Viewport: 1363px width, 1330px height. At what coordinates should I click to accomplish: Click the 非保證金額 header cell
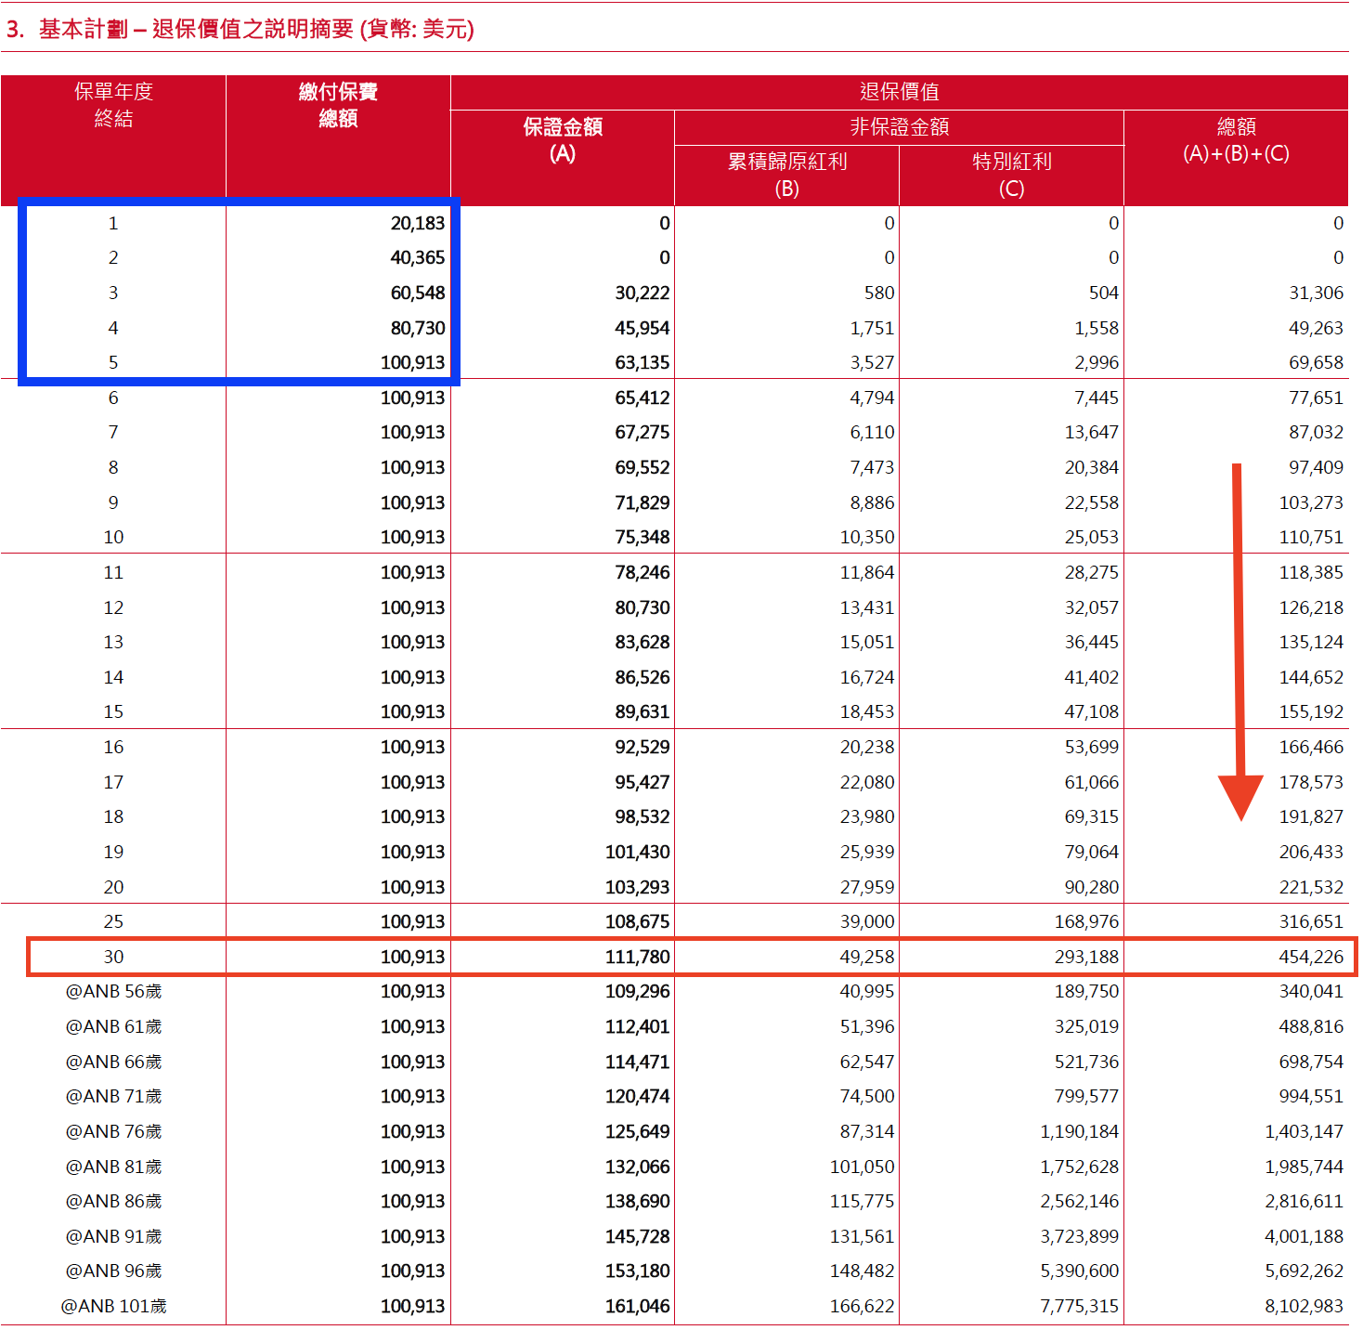point(899,127)
